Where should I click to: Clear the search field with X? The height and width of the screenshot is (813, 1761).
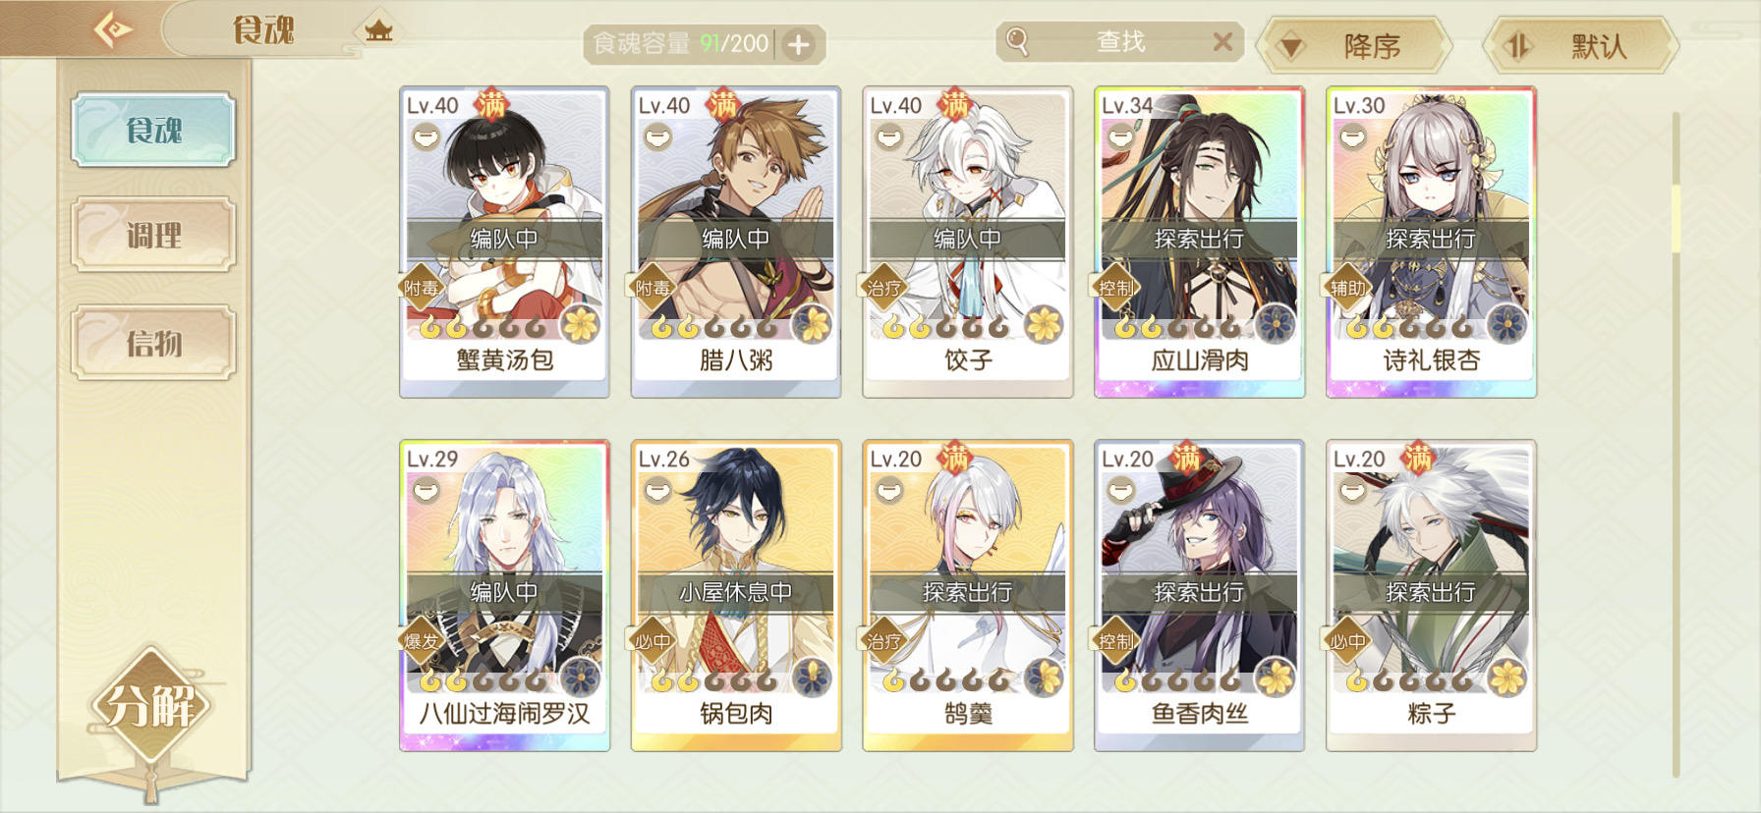tap(1222, 41)
